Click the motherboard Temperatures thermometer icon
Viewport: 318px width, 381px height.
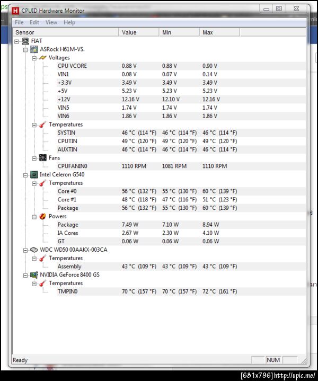42,125
